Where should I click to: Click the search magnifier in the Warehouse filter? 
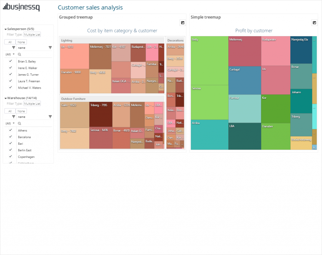[x=19, y=123]
